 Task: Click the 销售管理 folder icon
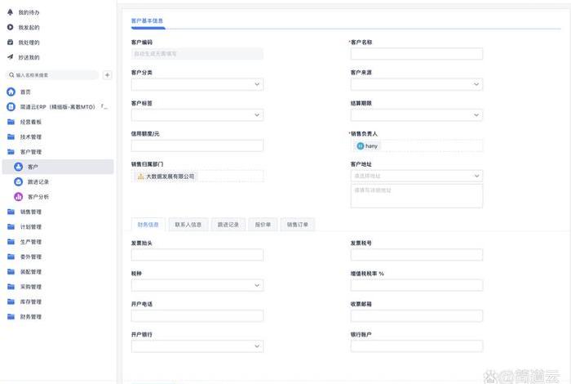click(11, 212)
